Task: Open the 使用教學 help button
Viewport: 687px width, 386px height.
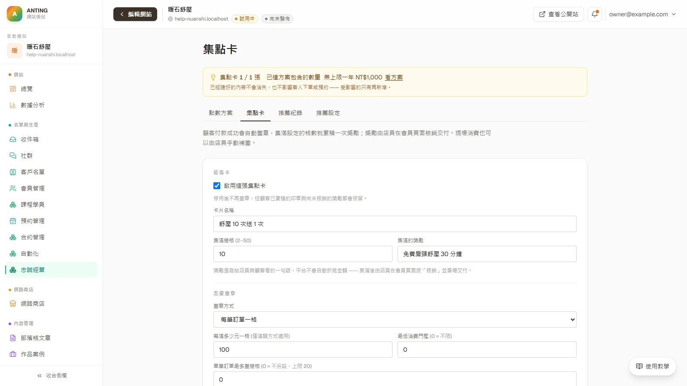Action: (x=653, y=366)
